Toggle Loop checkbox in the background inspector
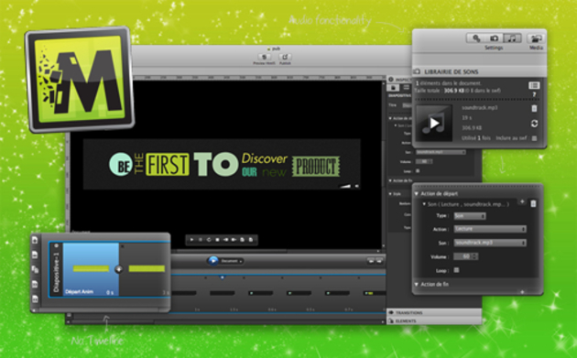The width and height of the screenshot is (577, 358). 418,170
